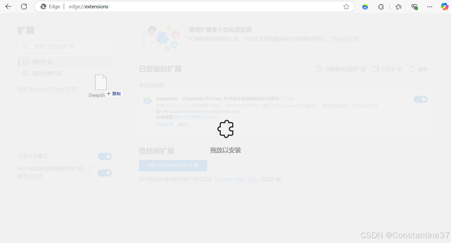Click the 拖放以安装 overlay text

(226, 150)
